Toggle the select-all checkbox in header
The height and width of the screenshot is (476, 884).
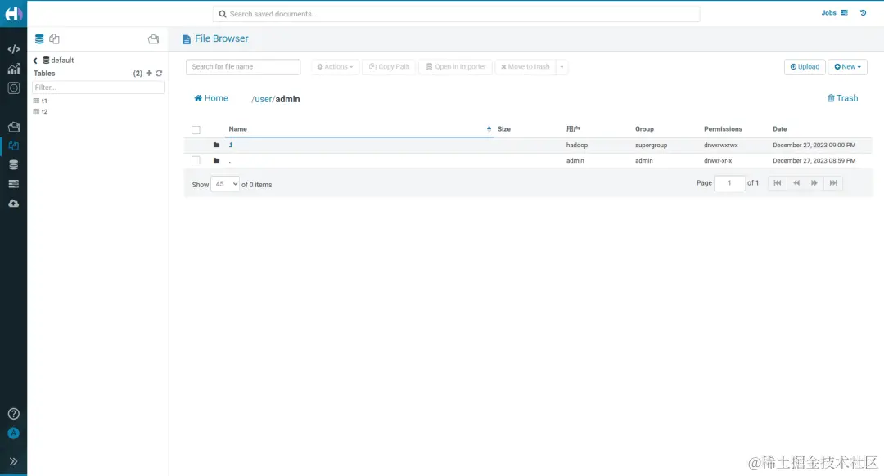click(x=196, y=130)
